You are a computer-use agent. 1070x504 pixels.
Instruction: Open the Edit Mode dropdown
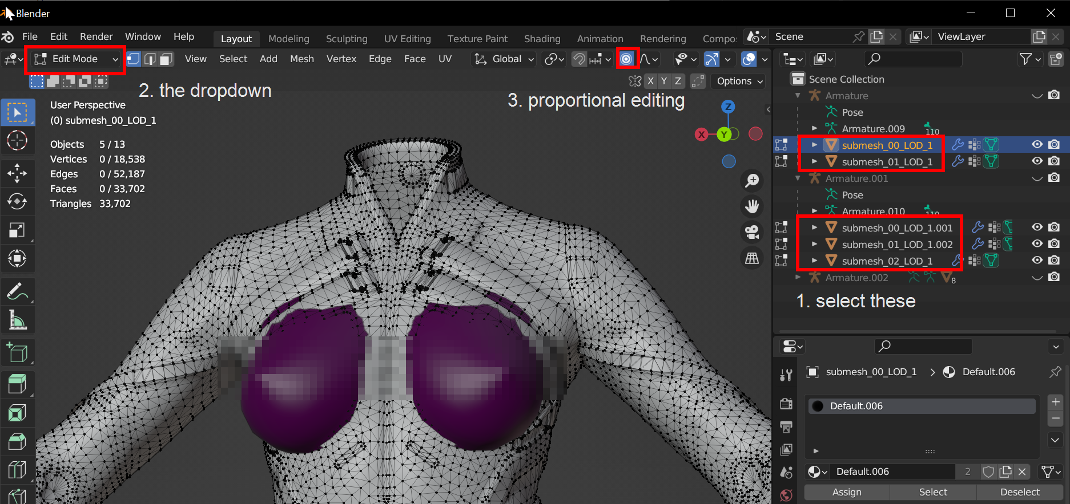(x=76, y=59)
